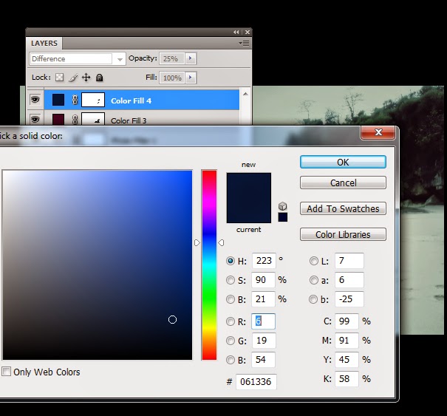Click the M magenta field showing 91

347,341
